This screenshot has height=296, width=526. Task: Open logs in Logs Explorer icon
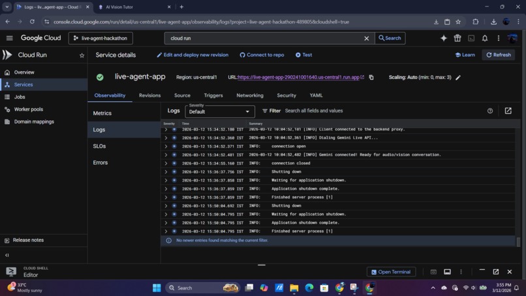pyautogui.click(x=508, y=110)
